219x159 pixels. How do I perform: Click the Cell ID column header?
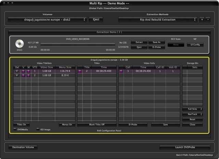coord(160,67)
